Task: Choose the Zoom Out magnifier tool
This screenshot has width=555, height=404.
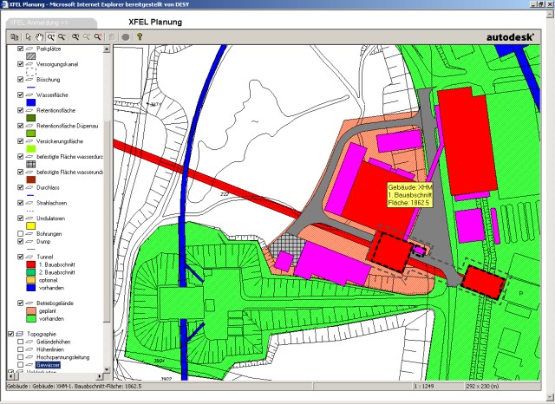Action: [62, 36]
